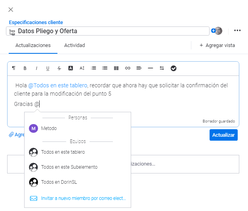This screenshot has width=248, height=211.
Task: Toggle italic formatting in the editor
Action: (36, 68)
